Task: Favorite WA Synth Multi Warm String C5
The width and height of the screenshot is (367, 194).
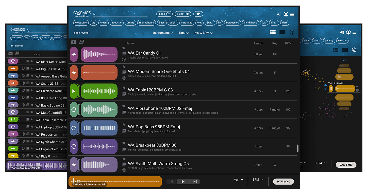Action: pos(124,159)
